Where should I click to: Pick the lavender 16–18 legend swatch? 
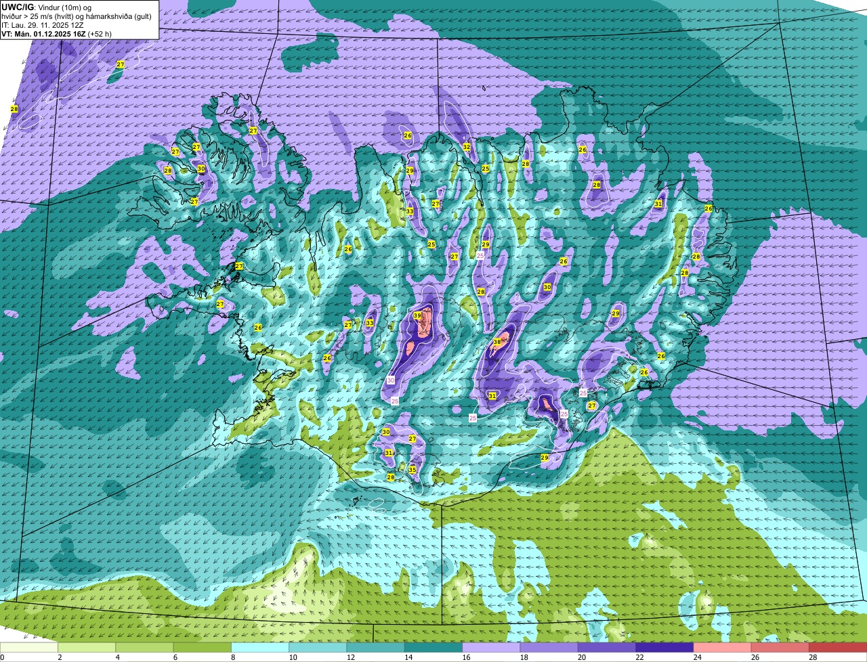[491, 648]
